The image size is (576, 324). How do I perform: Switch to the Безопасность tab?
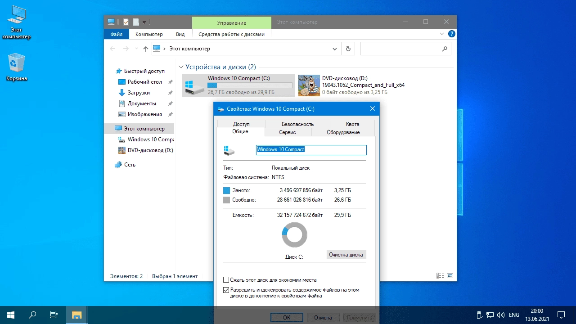pyautogui.click(x=297, y=124)
